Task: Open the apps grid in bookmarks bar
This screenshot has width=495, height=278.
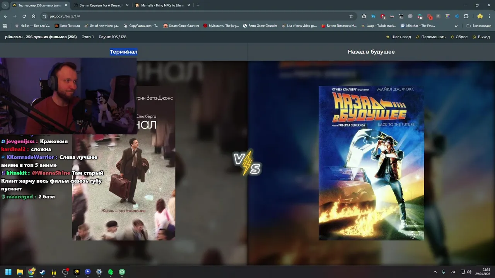Action: [x=5, y=26]
